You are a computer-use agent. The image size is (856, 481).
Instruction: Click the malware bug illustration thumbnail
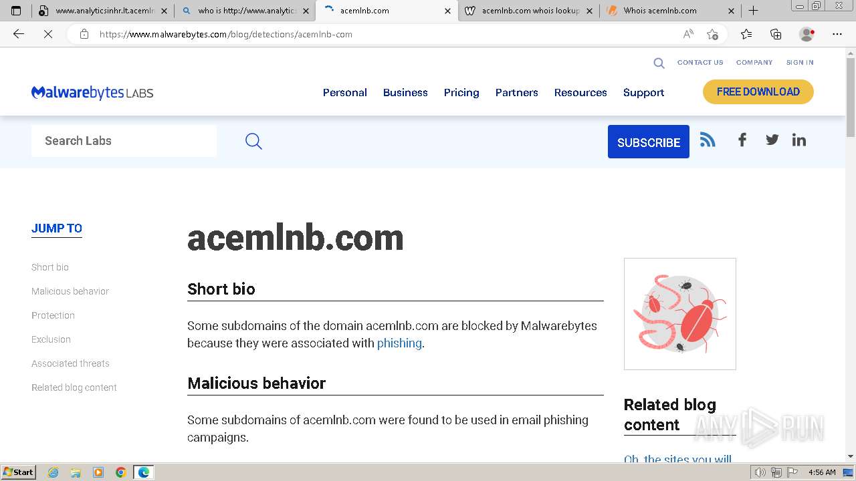click(x=680, y=314)
